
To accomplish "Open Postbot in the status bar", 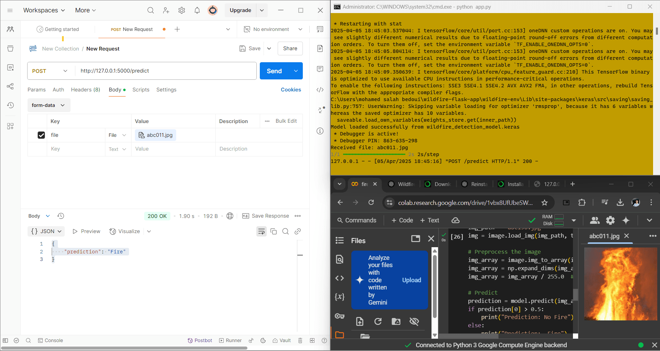I will click(200, 340).
